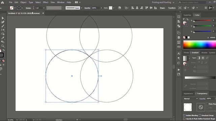Screen dimensions: 216x121
Task: Toggle the Knockout Group checkbox
Action: [200, 115]
